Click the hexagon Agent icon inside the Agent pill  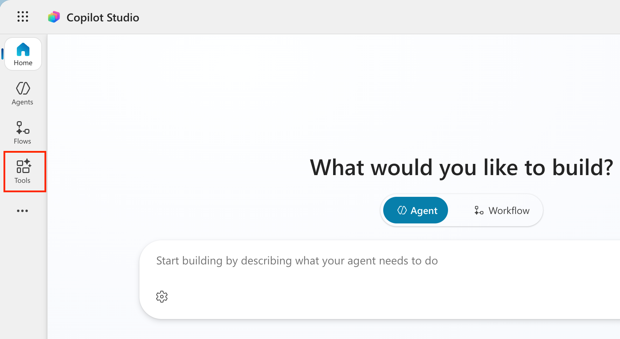402,210
